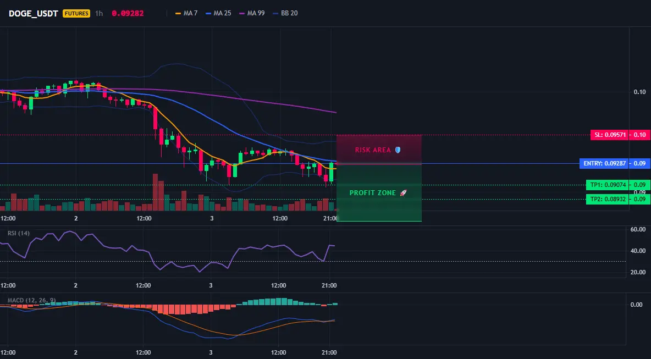Screen dimensions: 651x359
Task: Toggle the MA 7 legend entry
Action: click(x=186, y=13)
